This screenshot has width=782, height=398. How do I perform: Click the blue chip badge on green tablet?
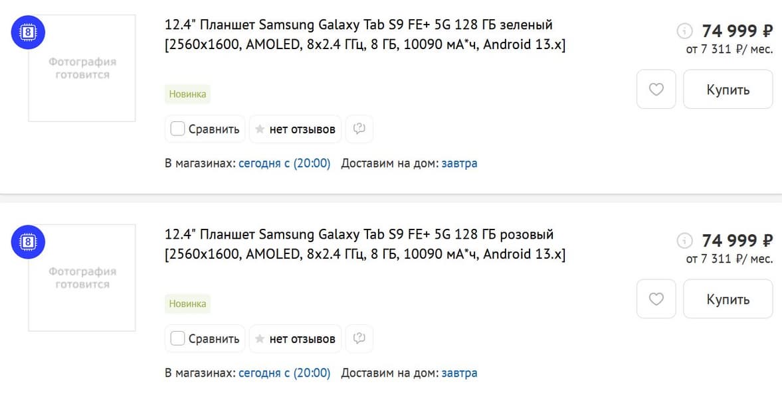tap(28, 31)
